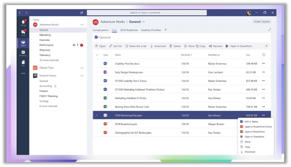Click Copy in the file toolbar
This screenshot has width=291, height=167.
click(201, 46)
